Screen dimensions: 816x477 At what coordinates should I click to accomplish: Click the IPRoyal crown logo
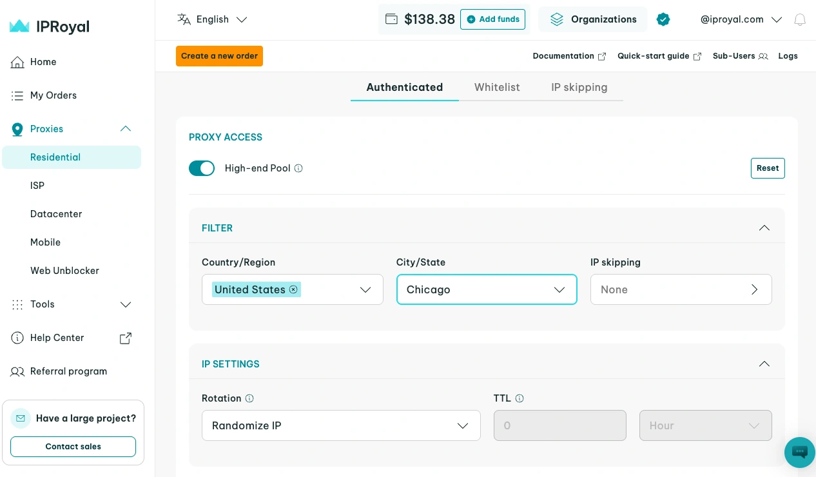tap(19, 26)
